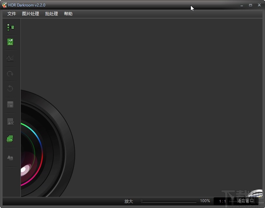Click the rotate counterclockwise icon
The width and height of the screenshot is (265, 208).
coord(10,88)
